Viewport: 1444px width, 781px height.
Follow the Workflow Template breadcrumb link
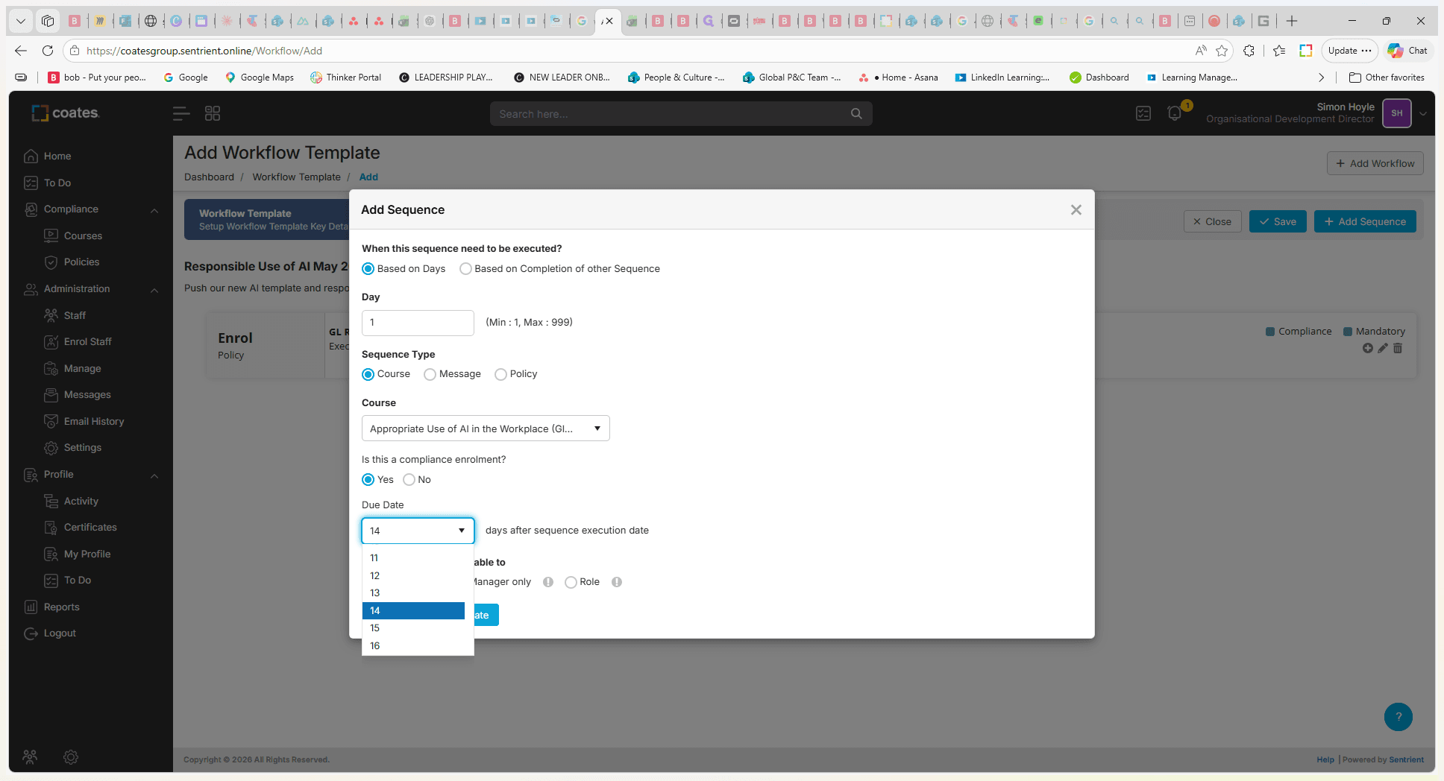296,177
